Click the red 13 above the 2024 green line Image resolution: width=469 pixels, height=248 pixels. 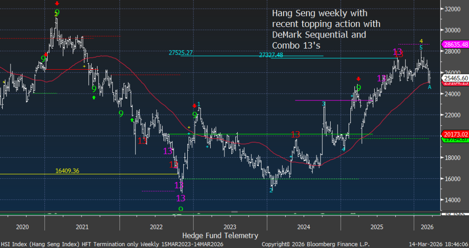tap(295, 134)
